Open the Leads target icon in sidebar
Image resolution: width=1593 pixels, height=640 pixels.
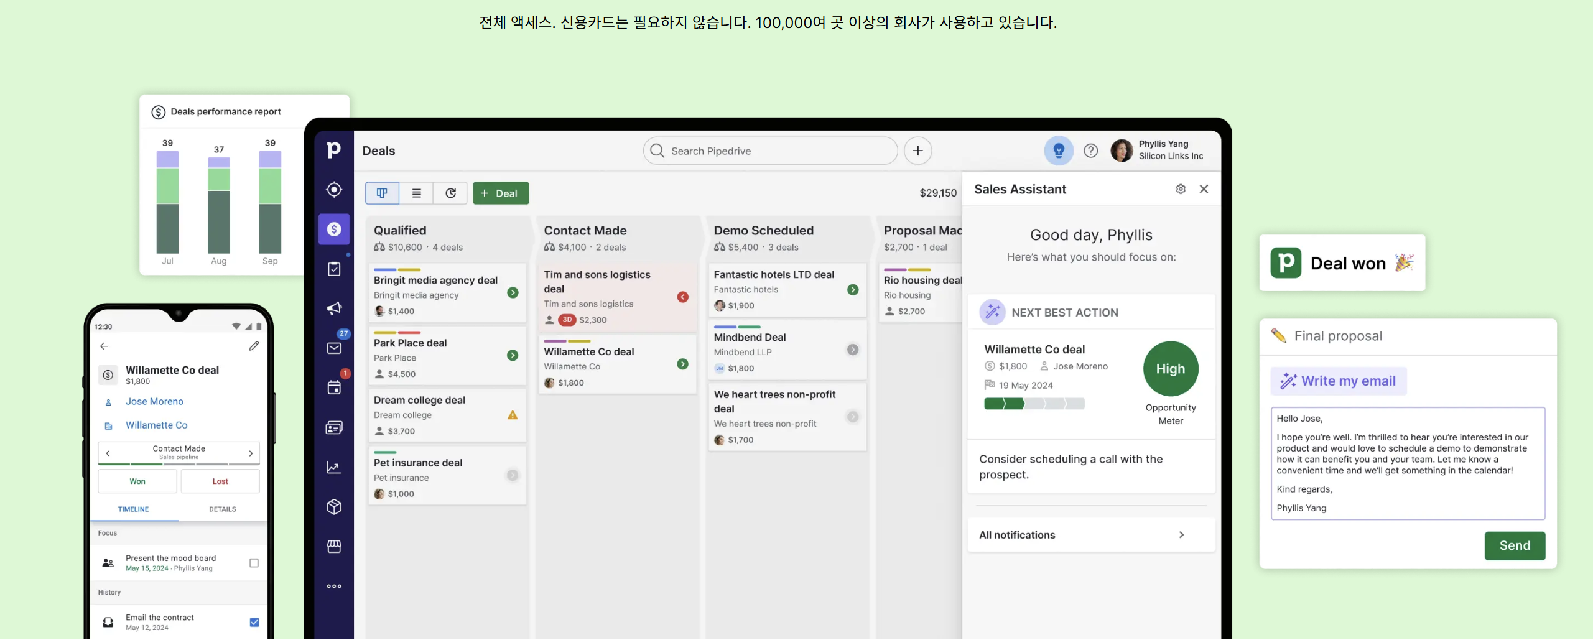coord(334,190)
